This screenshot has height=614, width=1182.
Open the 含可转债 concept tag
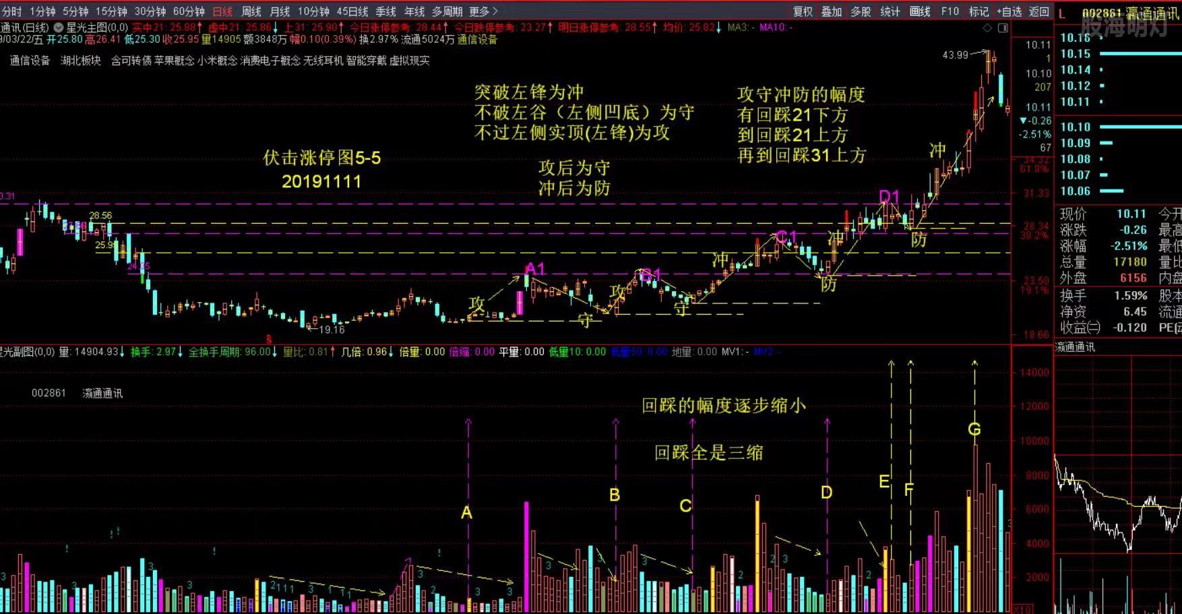[131, 61]
